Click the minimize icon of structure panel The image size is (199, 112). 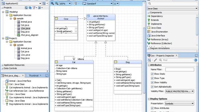47,76
